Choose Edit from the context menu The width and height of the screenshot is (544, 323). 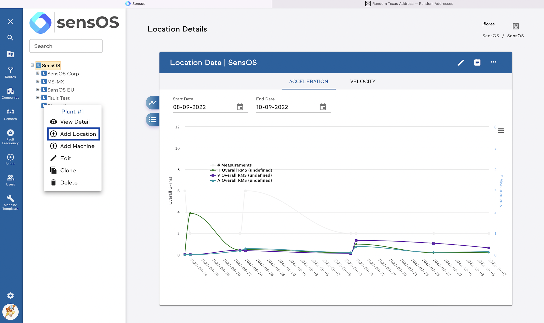point(73,158)
